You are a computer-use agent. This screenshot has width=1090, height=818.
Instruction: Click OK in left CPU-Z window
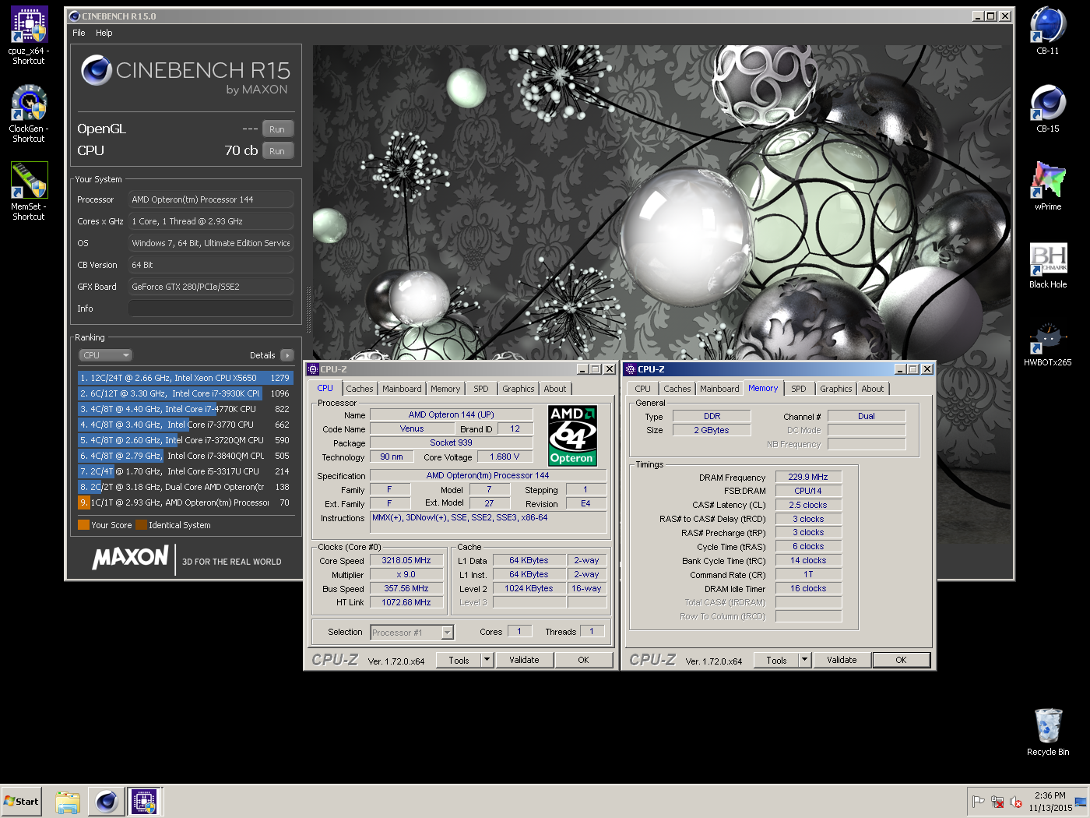(x=583, y=660)
